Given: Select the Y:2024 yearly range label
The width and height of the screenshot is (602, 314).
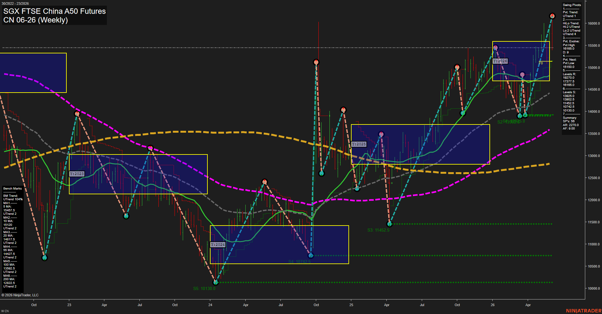Looking at the screenshot, I should (x=218, y=245).
